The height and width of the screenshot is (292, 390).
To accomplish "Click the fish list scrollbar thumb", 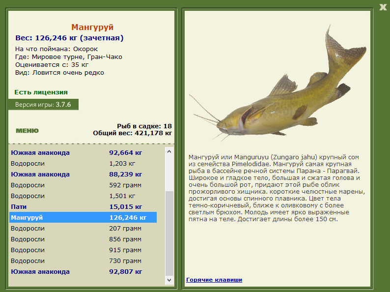I will coord(169,234).
